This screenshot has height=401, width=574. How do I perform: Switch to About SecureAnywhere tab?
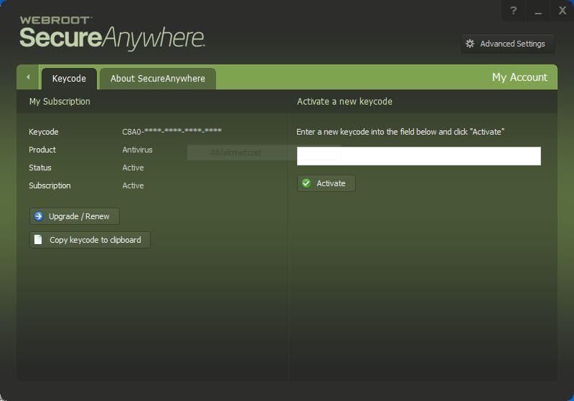158,79
